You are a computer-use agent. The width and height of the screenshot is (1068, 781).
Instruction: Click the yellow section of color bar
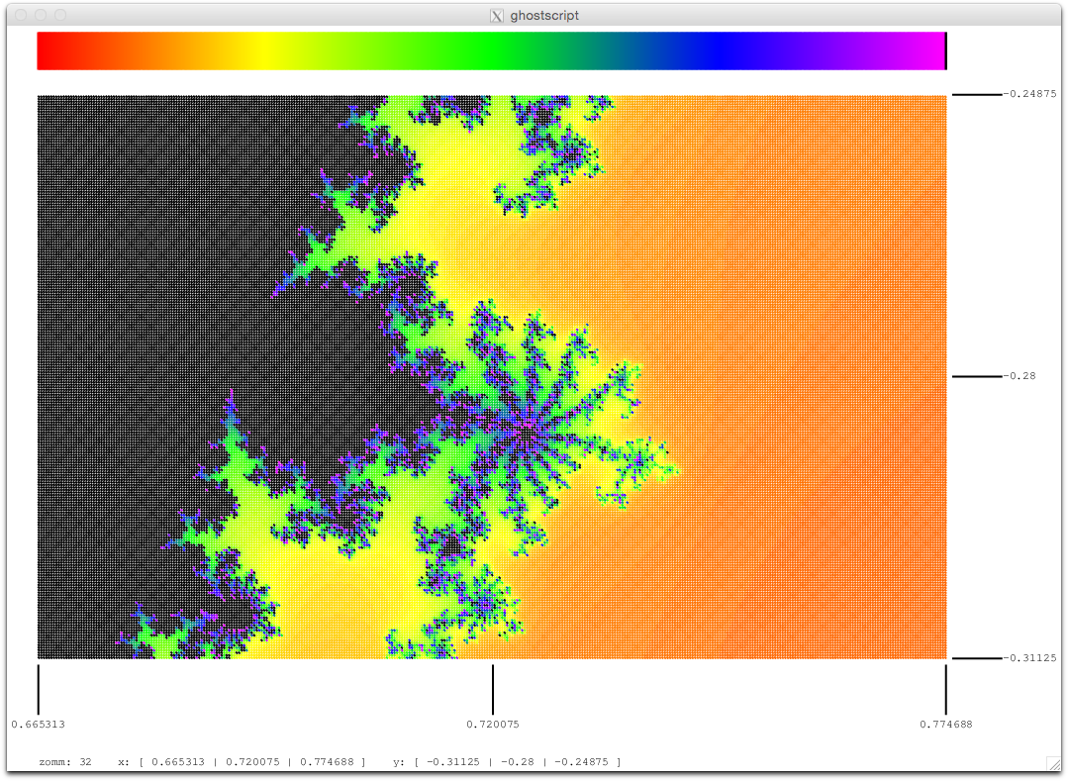[x=264, y=51]
